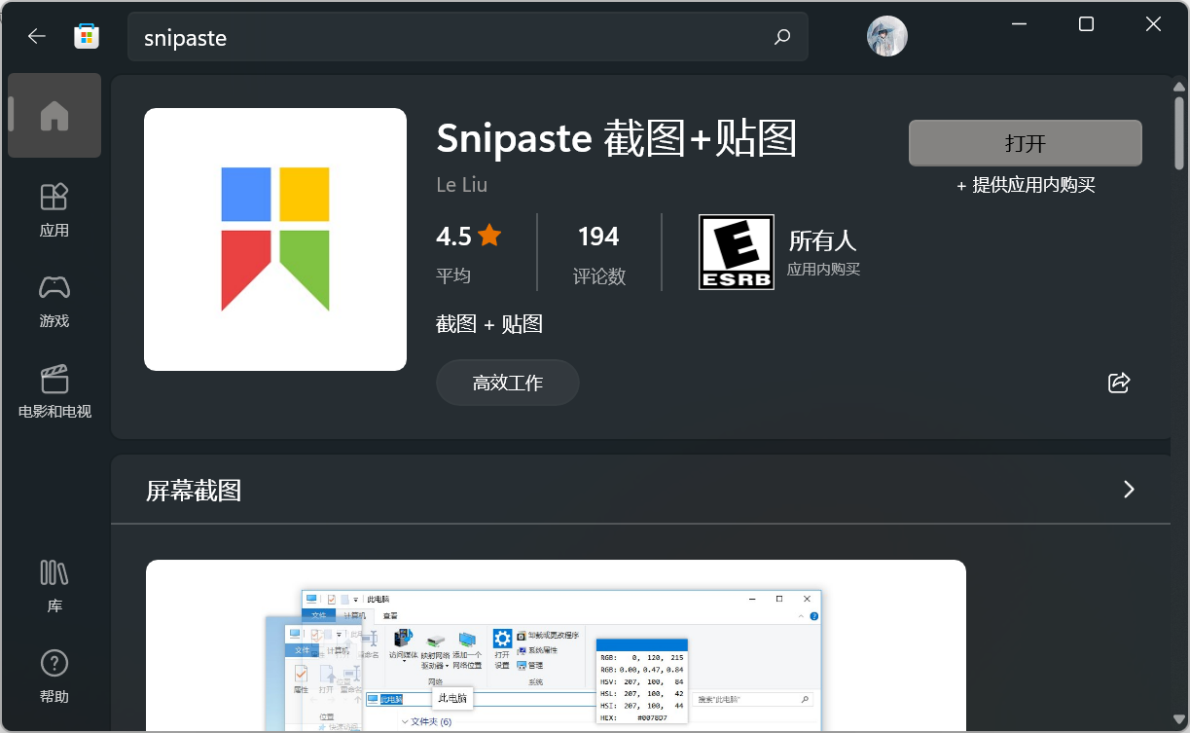Open the Home tab in sidebar
Image resolution: width=1190 pixels, height=733 pixels.
click(x=54, y=116)
